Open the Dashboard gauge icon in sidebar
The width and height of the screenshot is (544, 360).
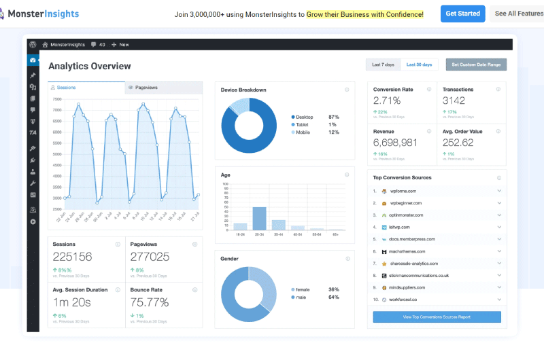[x=33, y=60]
